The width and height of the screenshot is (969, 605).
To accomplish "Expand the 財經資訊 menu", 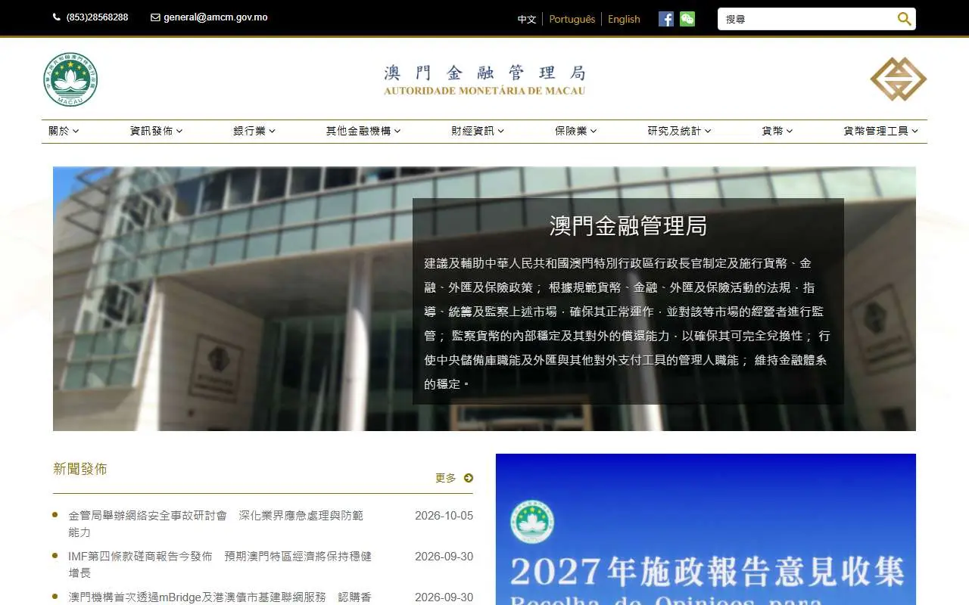I will tap(478, 131).
